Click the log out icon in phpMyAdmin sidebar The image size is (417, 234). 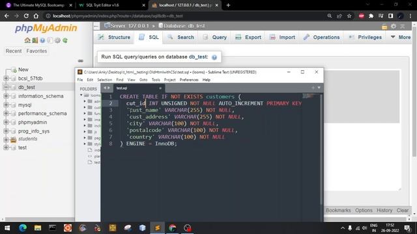35,40
